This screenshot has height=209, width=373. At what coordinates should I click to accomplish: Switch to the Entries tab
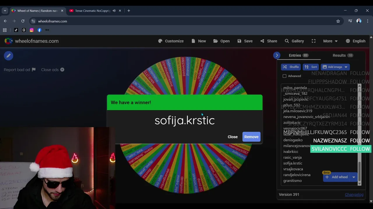(298, 55)
